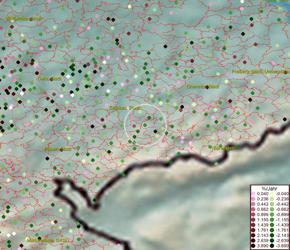Click the dark marker within Plauen, Stadt label
Screen dimensions: 290x250
click(x=62, y=149)
